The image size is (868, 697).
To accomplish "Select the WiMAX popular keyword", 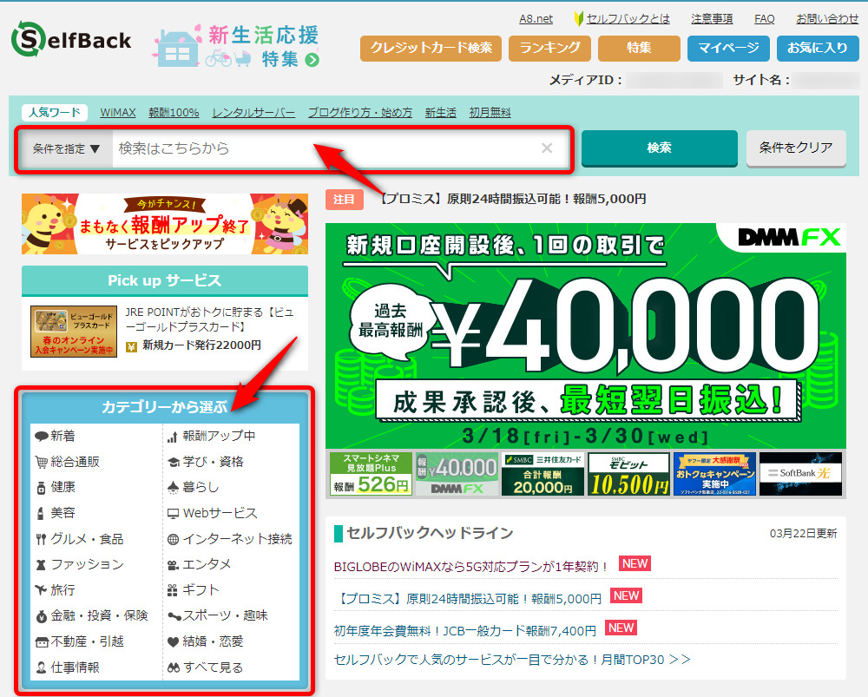I will (x=118, y=112).
